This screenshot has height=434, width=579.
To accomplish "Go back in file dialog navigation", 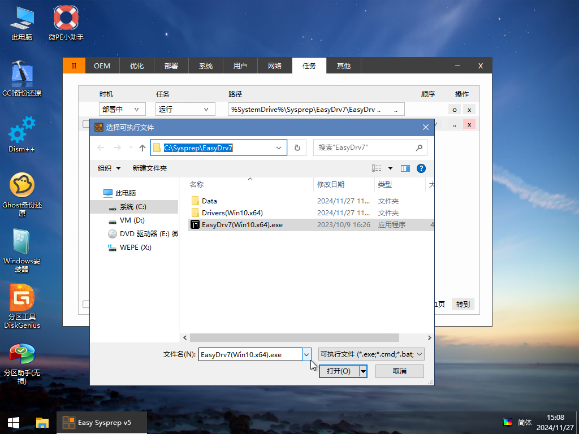I will click(x=101, y=147).
